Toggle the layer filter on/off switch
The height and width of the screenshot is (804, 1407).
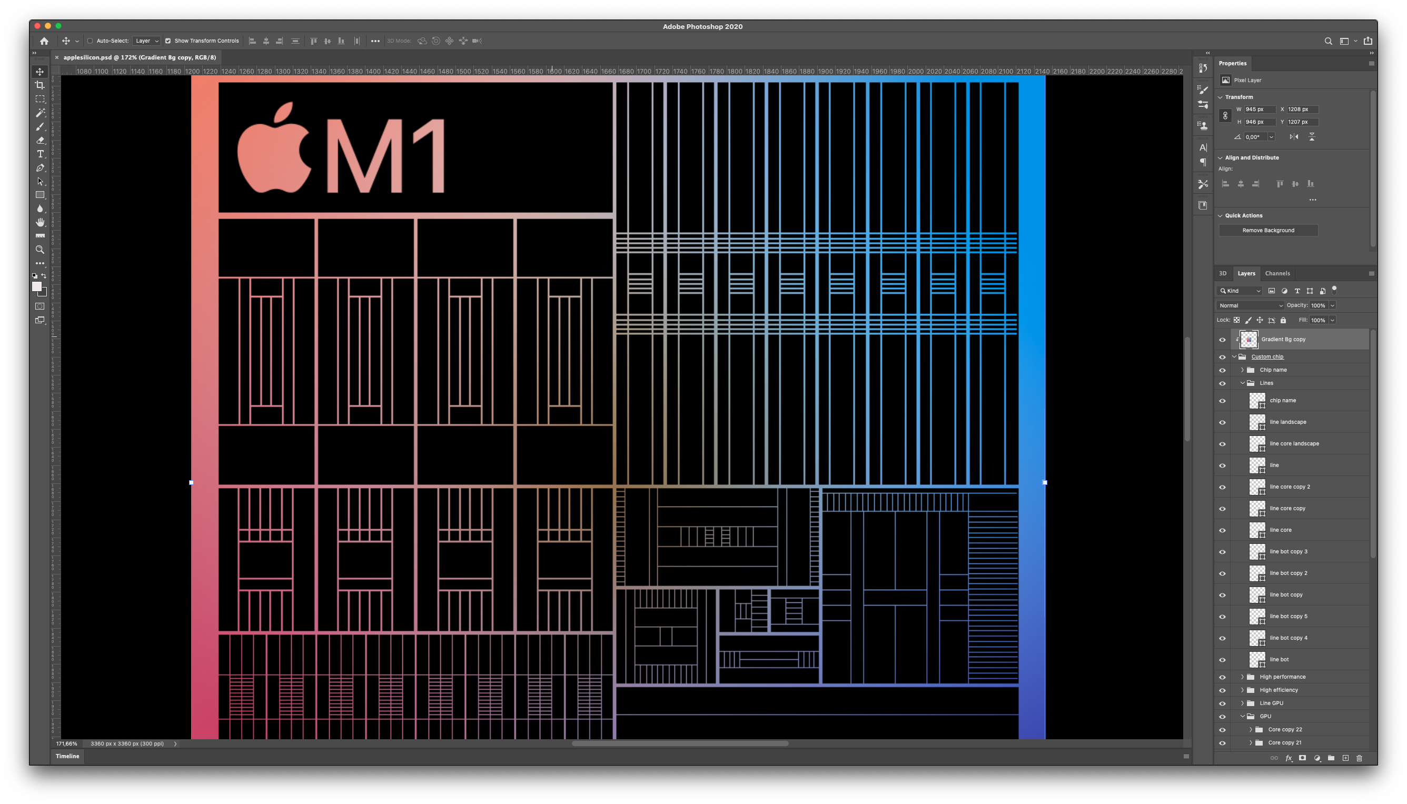[x=1335, y=290]
